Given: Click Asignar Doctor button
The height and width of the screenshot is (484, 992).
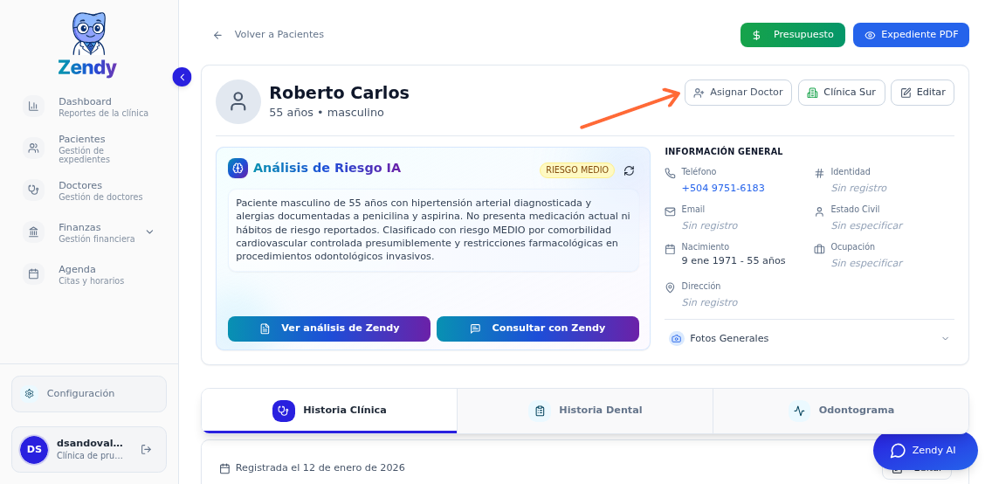Looking at the screenshot, I should (738, 93).
